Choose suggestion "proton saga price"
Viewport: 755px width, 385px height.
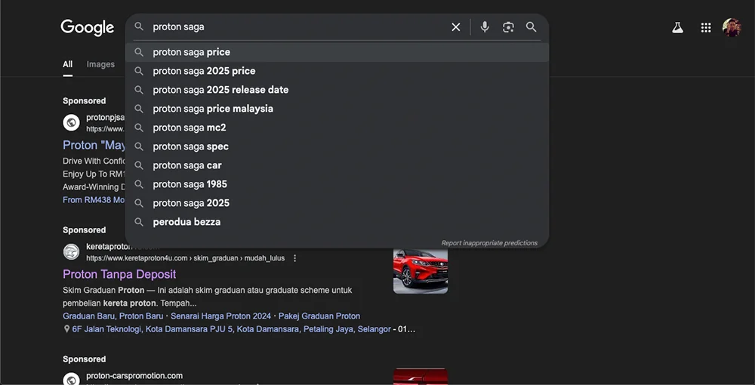(x=191, y=52)
